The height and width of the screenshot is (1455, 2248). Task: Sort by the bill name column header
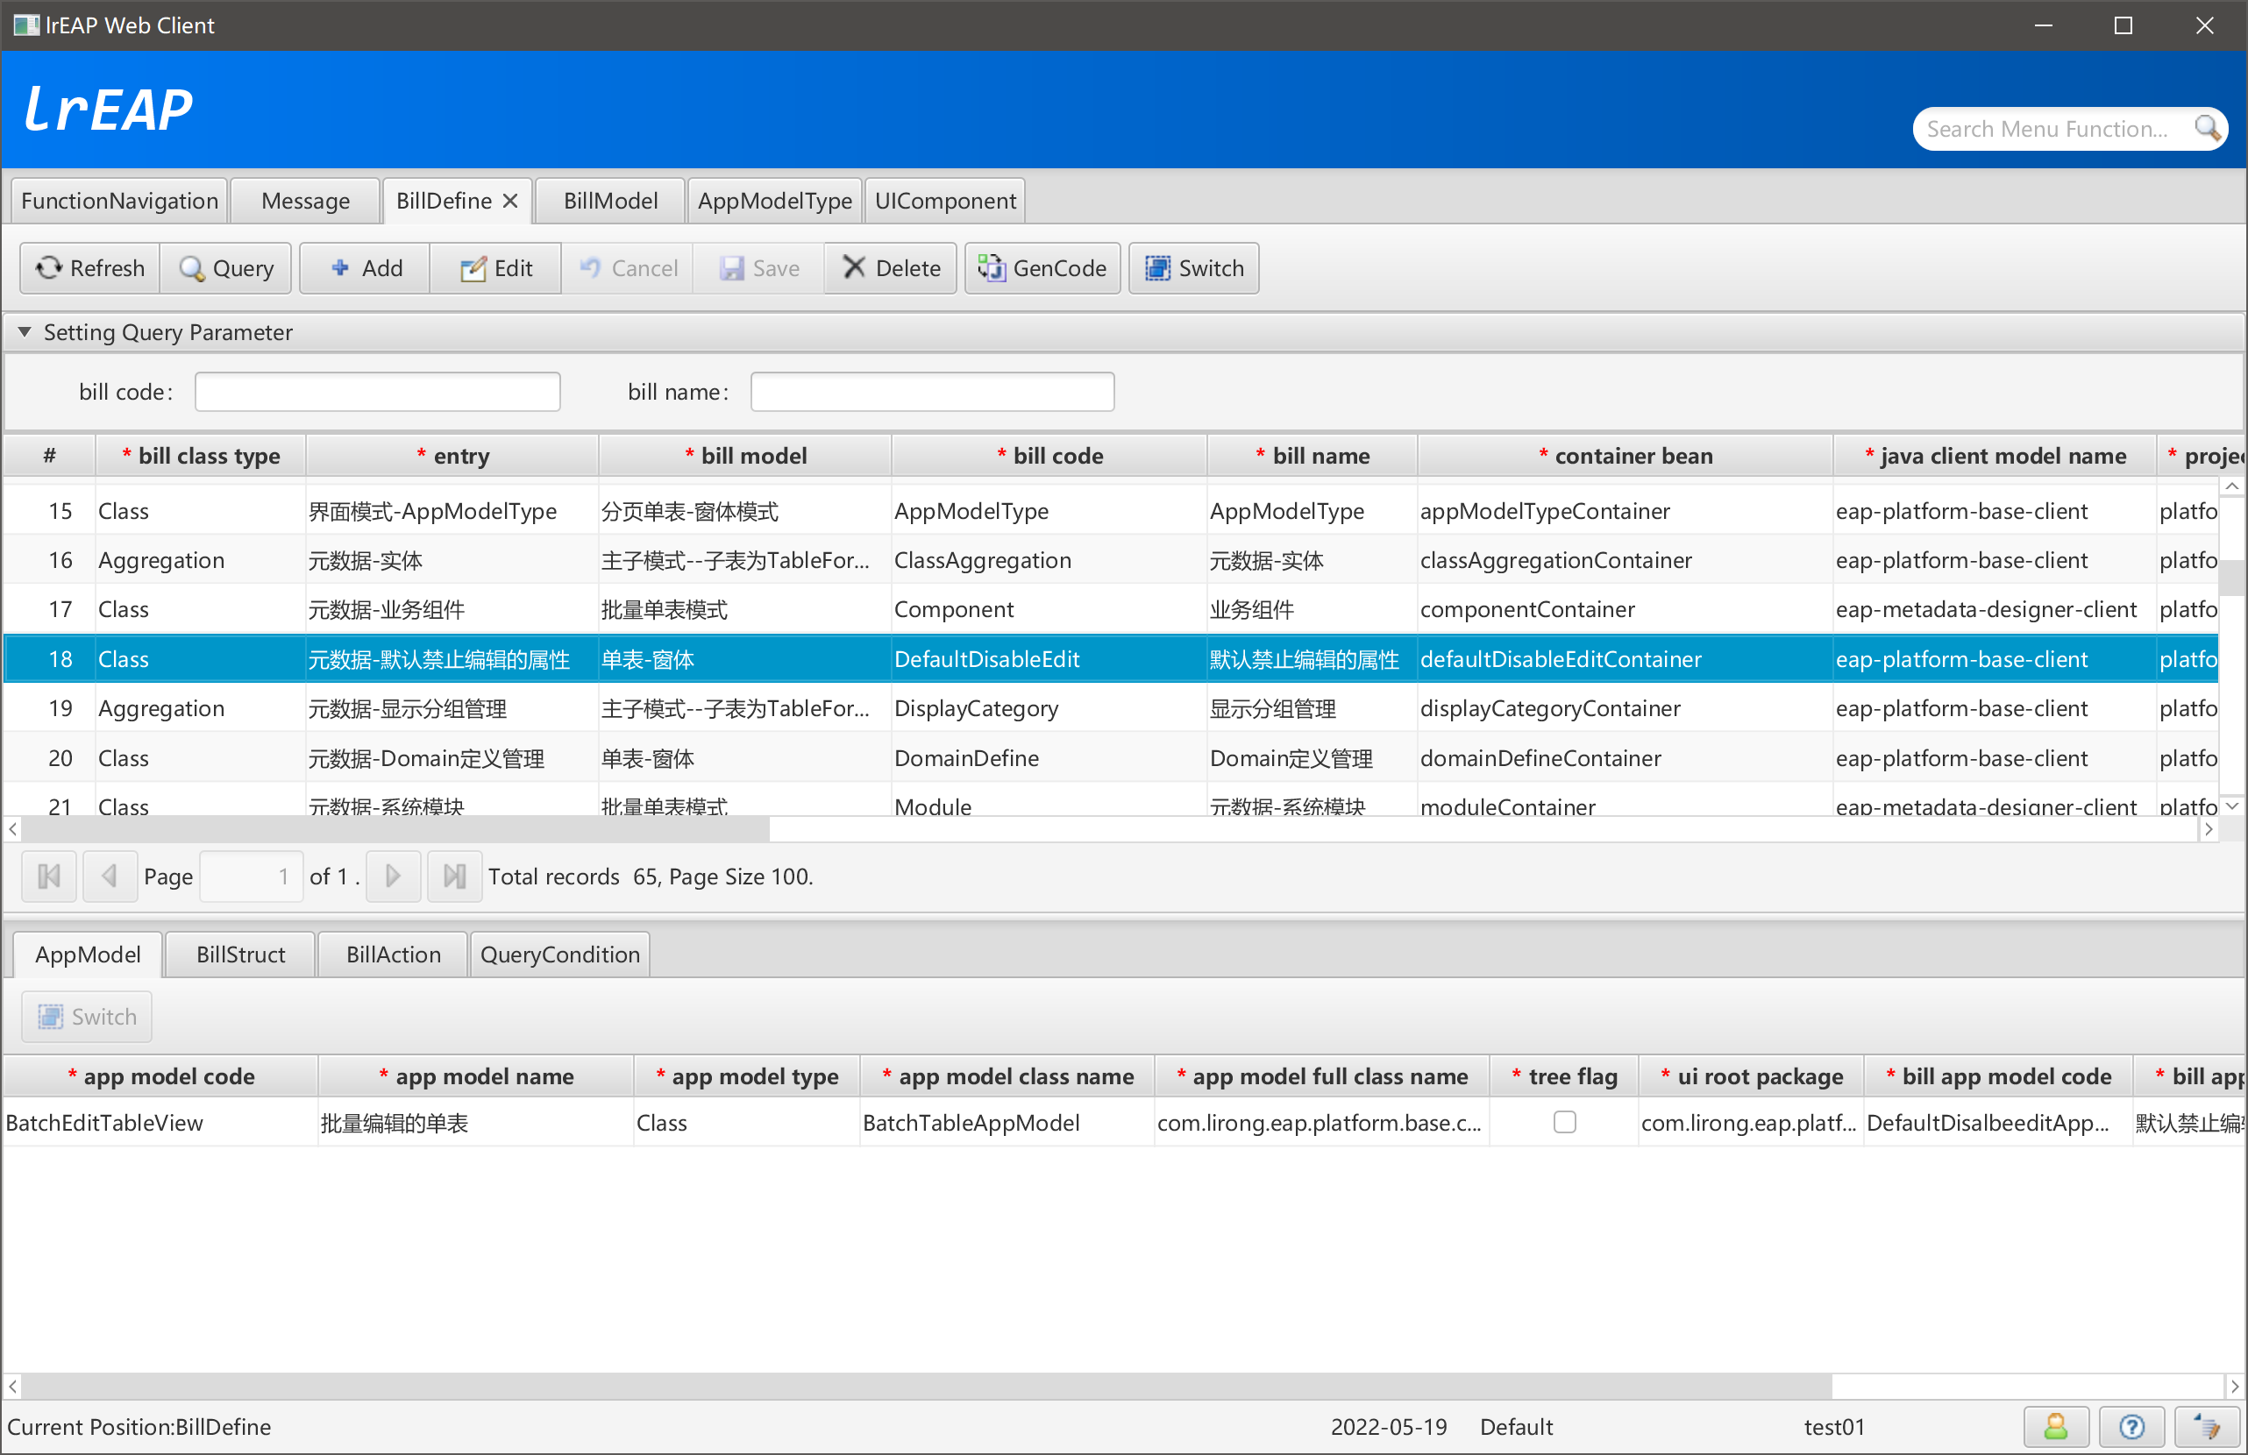coord(1312,456)
